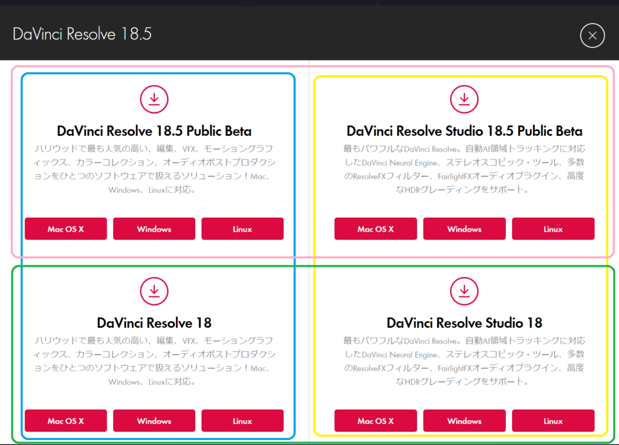The width and height of the screenshot is (619, 445).
Task: Click the download icon above DaVinci Resolve Studio 18
Action: coord(464,291)
